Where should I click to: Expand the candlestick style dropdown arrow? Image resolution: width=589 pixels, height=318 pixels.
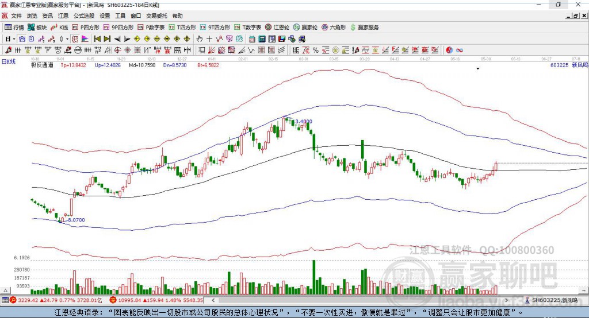click(67, 38)
